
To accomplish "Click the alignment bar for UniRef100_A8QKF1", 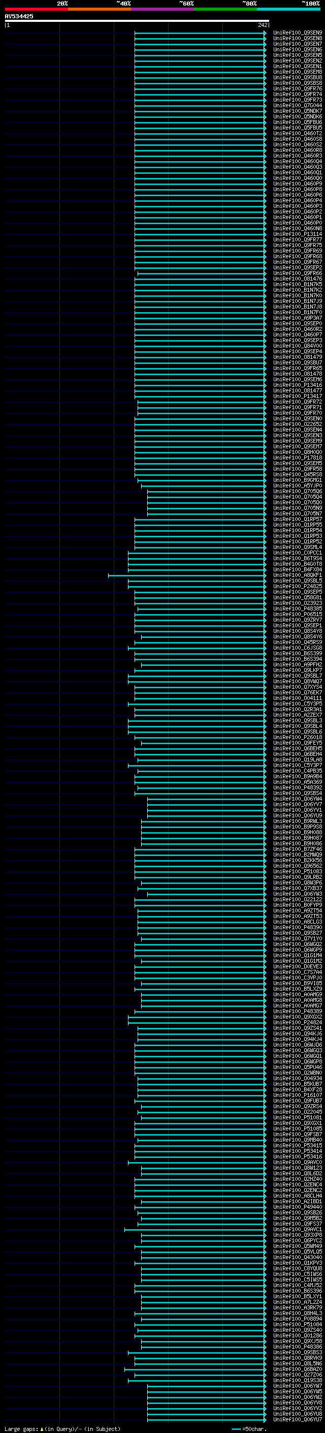I will (187, 575).
